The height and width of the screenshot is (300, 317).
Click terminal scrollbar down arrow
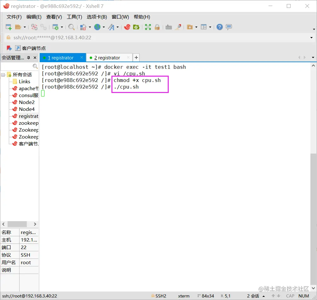[313, 288]
